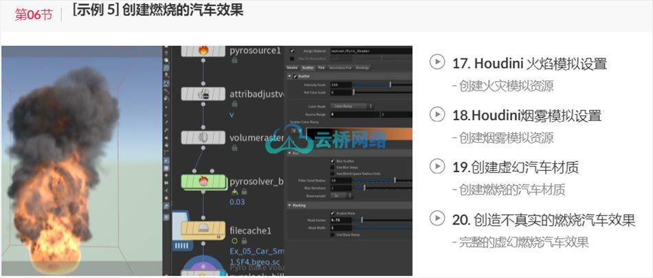Toggle the Assign Material checkbox
This screenshot has width=653, height=278.
[292, 51]
